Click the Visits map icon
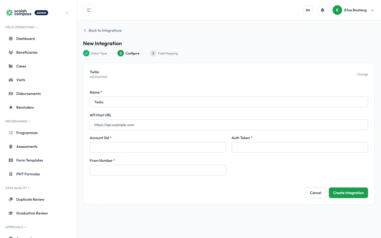This screenshot has width=381, height=238. click(11, 80)
